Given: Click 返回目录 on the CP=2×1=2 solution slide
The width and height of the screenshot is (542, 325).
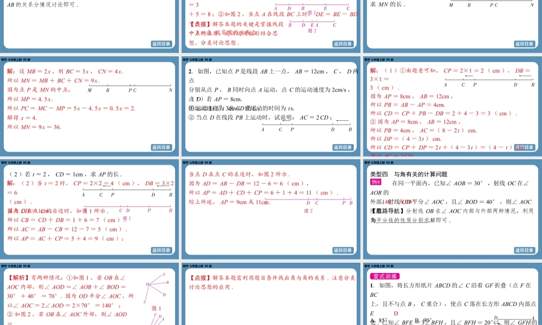Looking at the screenshot, I should tap(524, 147).
